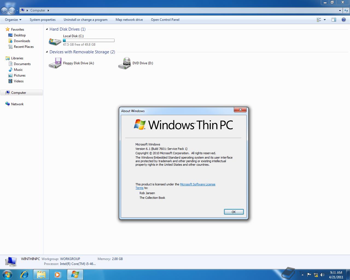Image resolution: width=350 pixels, height=280 pixels.
Task: Click System properties in toolbar
Action: tap(43, 20)
